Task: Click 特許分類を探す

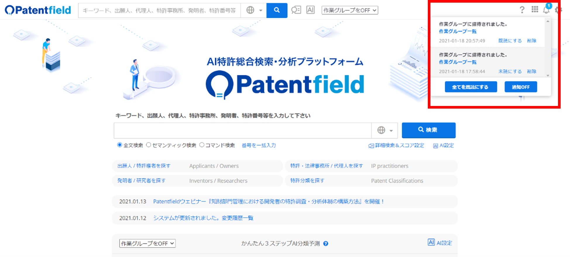Action: click(307, 181)
